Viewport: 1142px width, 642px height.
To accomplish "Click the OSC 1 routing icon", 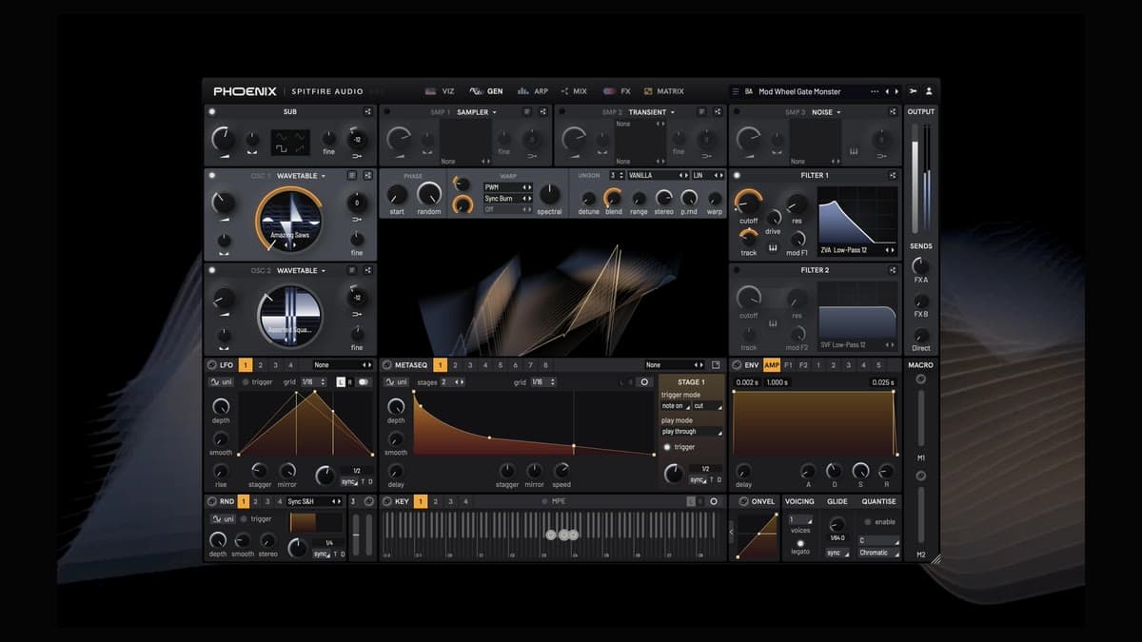I will [367, 176].
